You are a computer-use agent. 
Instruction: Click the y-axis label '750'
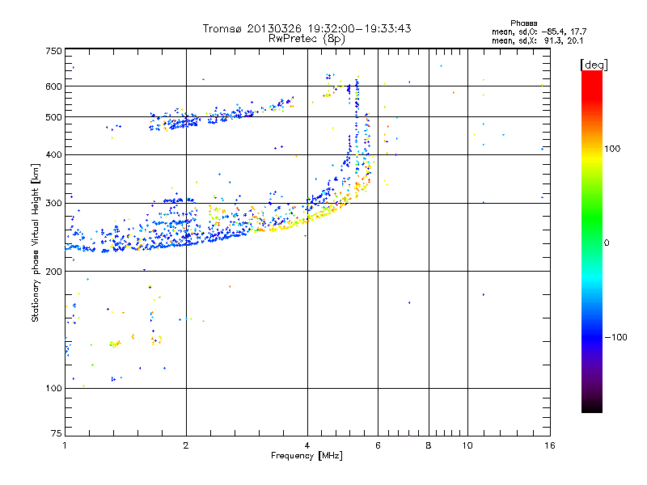(x=54, y=52)
